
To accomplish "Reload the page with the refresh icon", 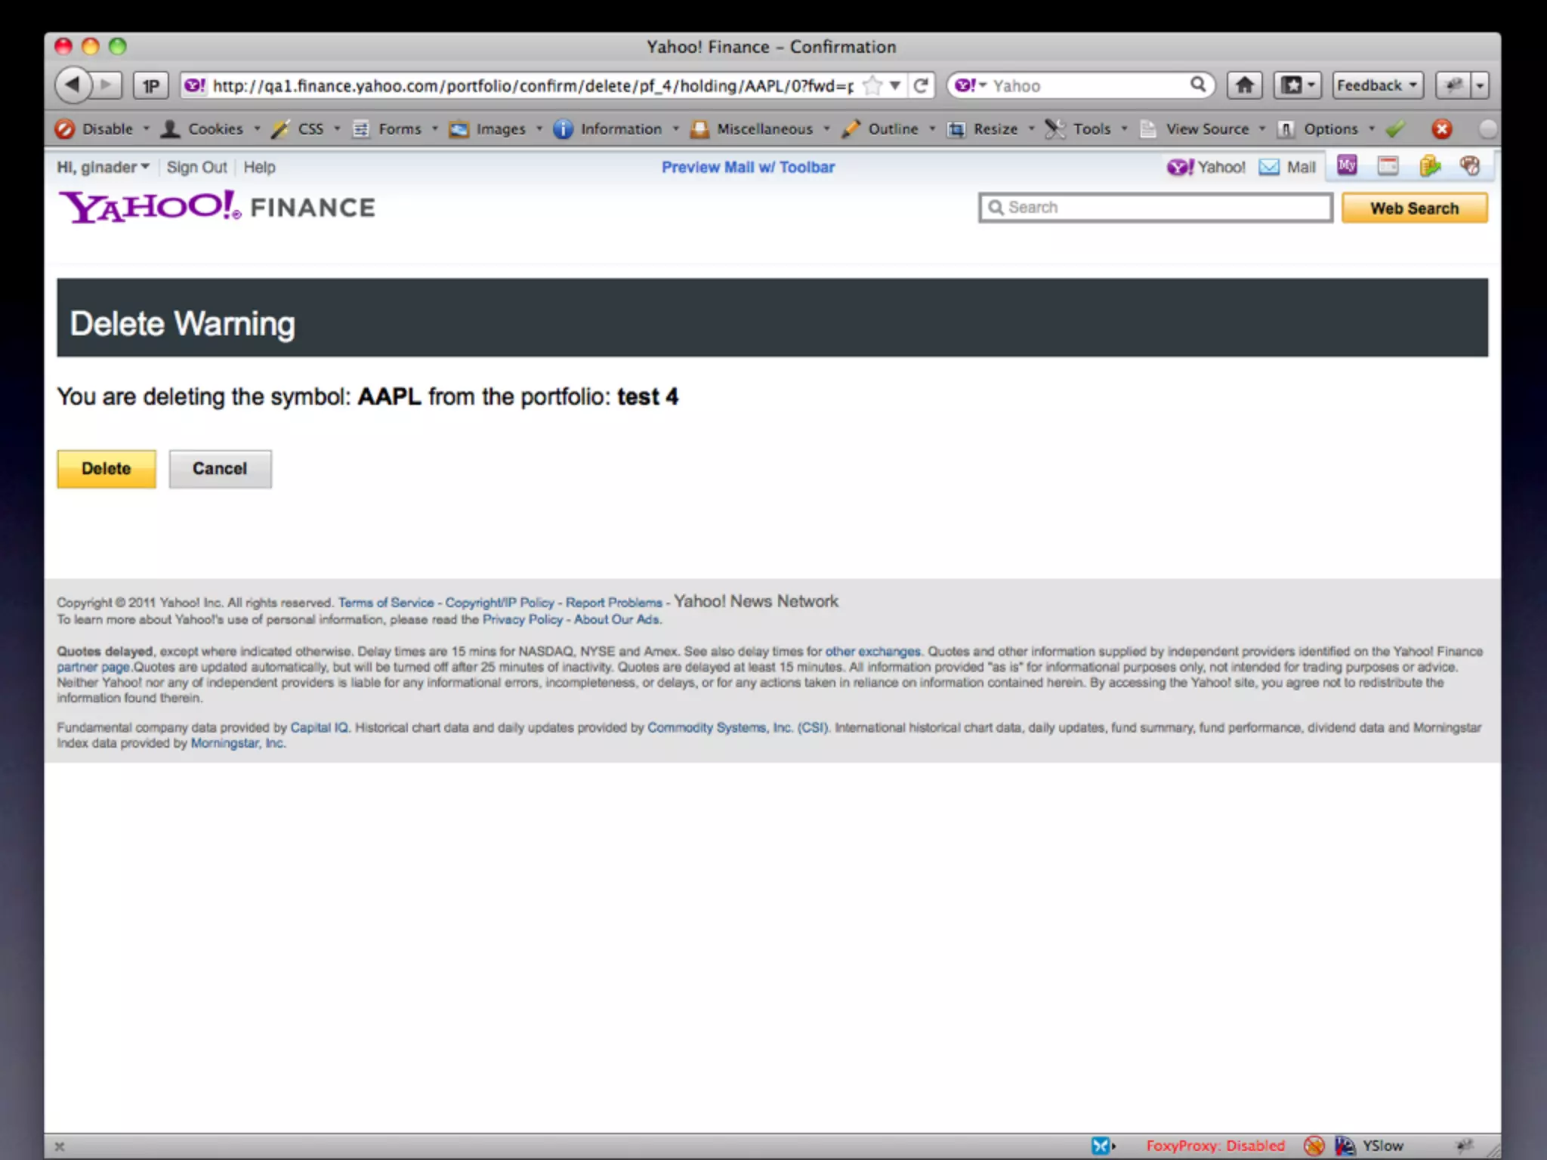I will [921, 85].
